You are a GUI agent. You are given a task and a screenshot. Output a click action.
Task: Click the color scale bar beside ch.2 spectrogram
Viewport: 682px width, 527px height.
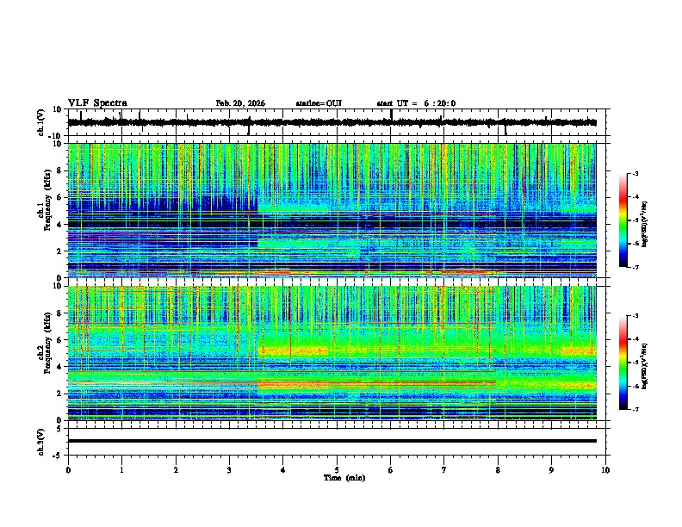click(x=623, y=363)
